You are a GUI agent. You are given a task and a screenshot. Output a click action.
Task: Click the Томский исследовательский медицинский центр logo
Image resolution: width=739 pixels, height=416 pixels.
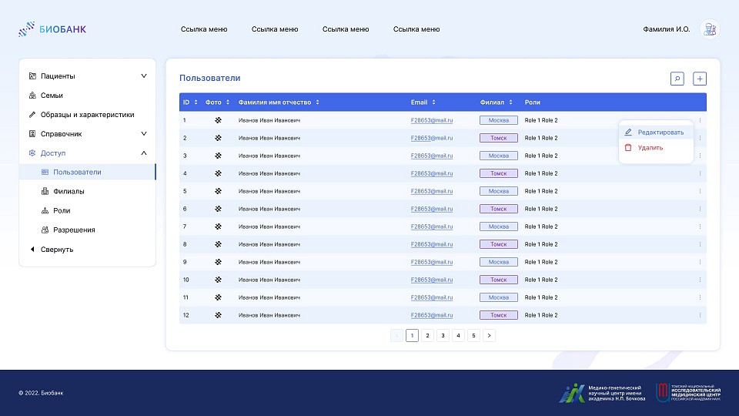click(688, 392)
